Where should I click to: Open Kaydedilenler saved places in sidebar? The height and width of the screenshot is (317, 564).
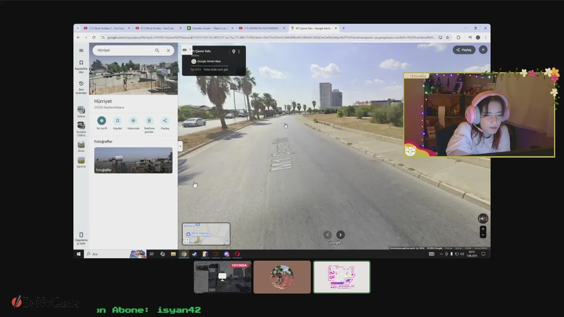[x=81, y=66]
